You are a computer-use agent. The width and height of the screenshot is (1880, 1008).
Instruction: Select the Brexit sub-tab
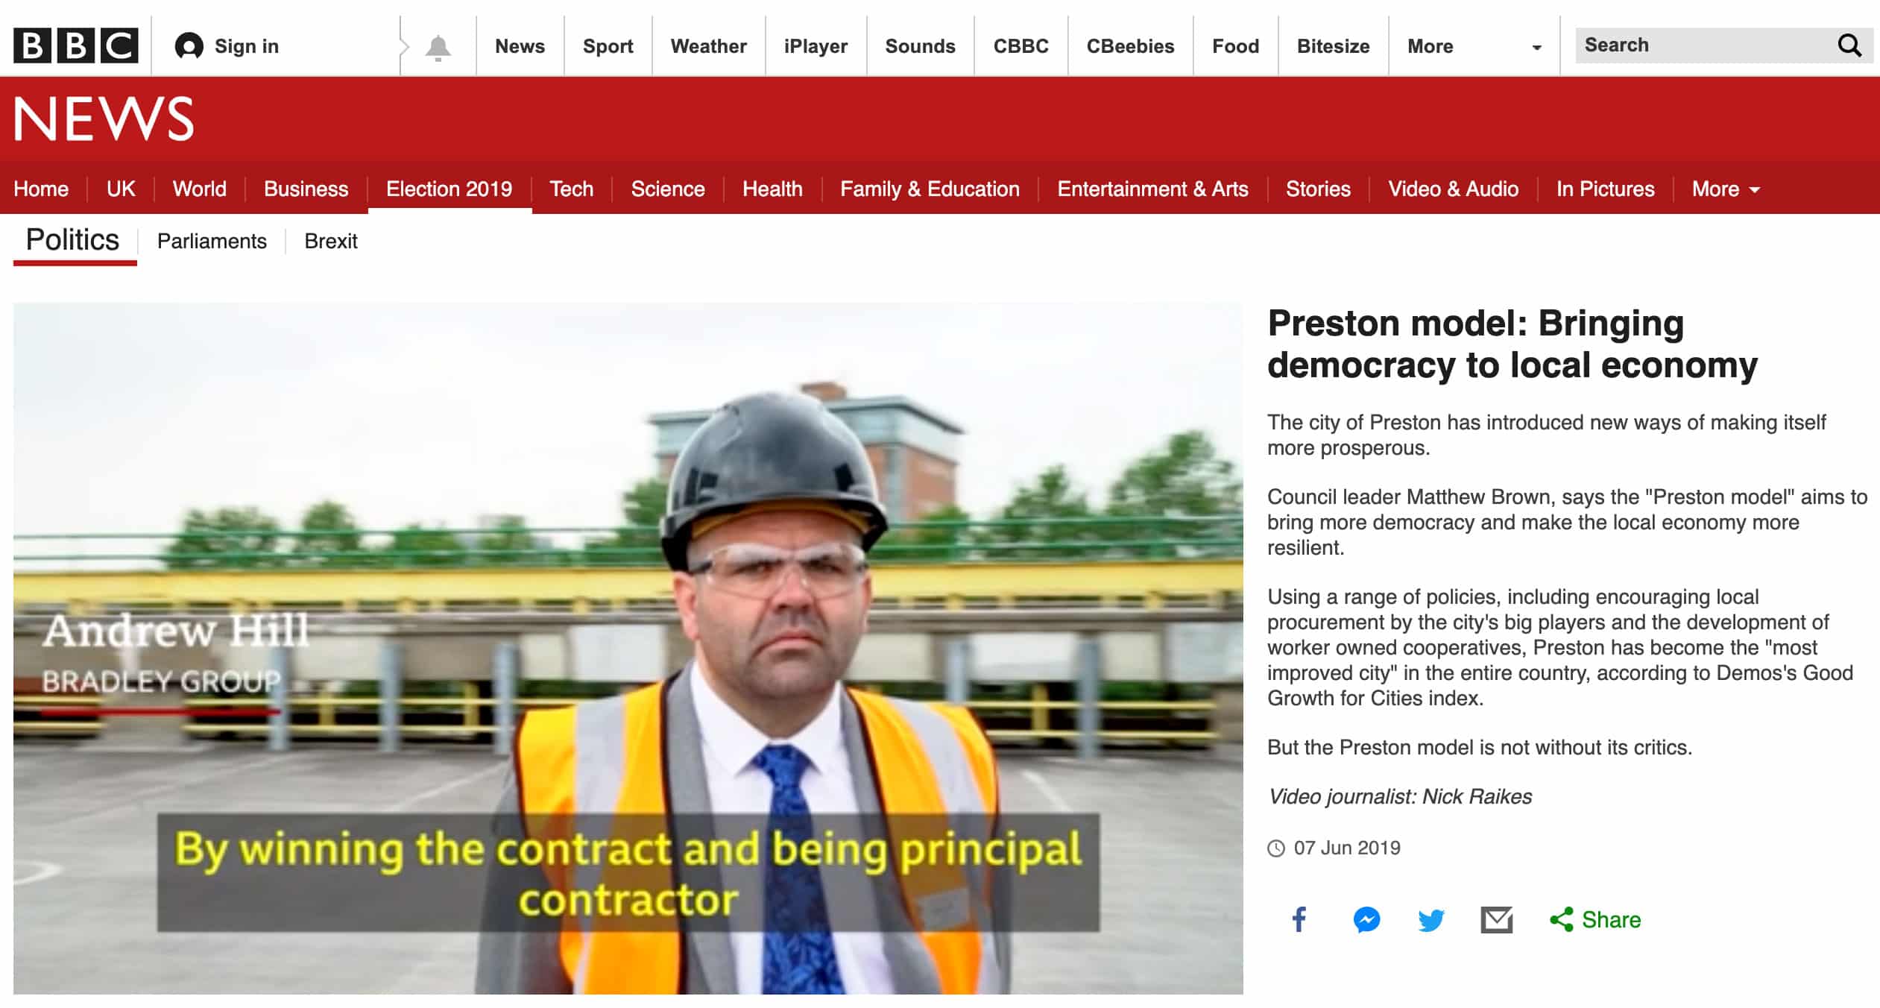331,242
